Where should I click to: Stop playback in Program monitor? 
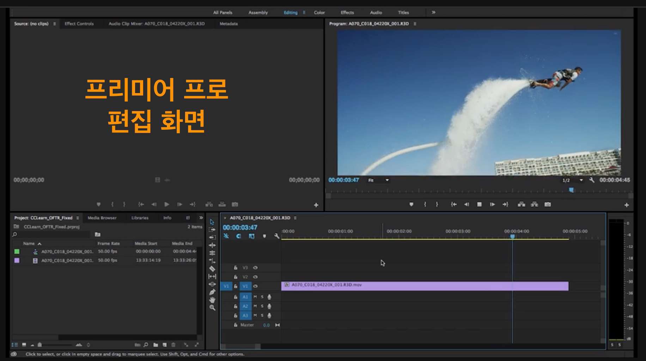click(x=479, y=204)
